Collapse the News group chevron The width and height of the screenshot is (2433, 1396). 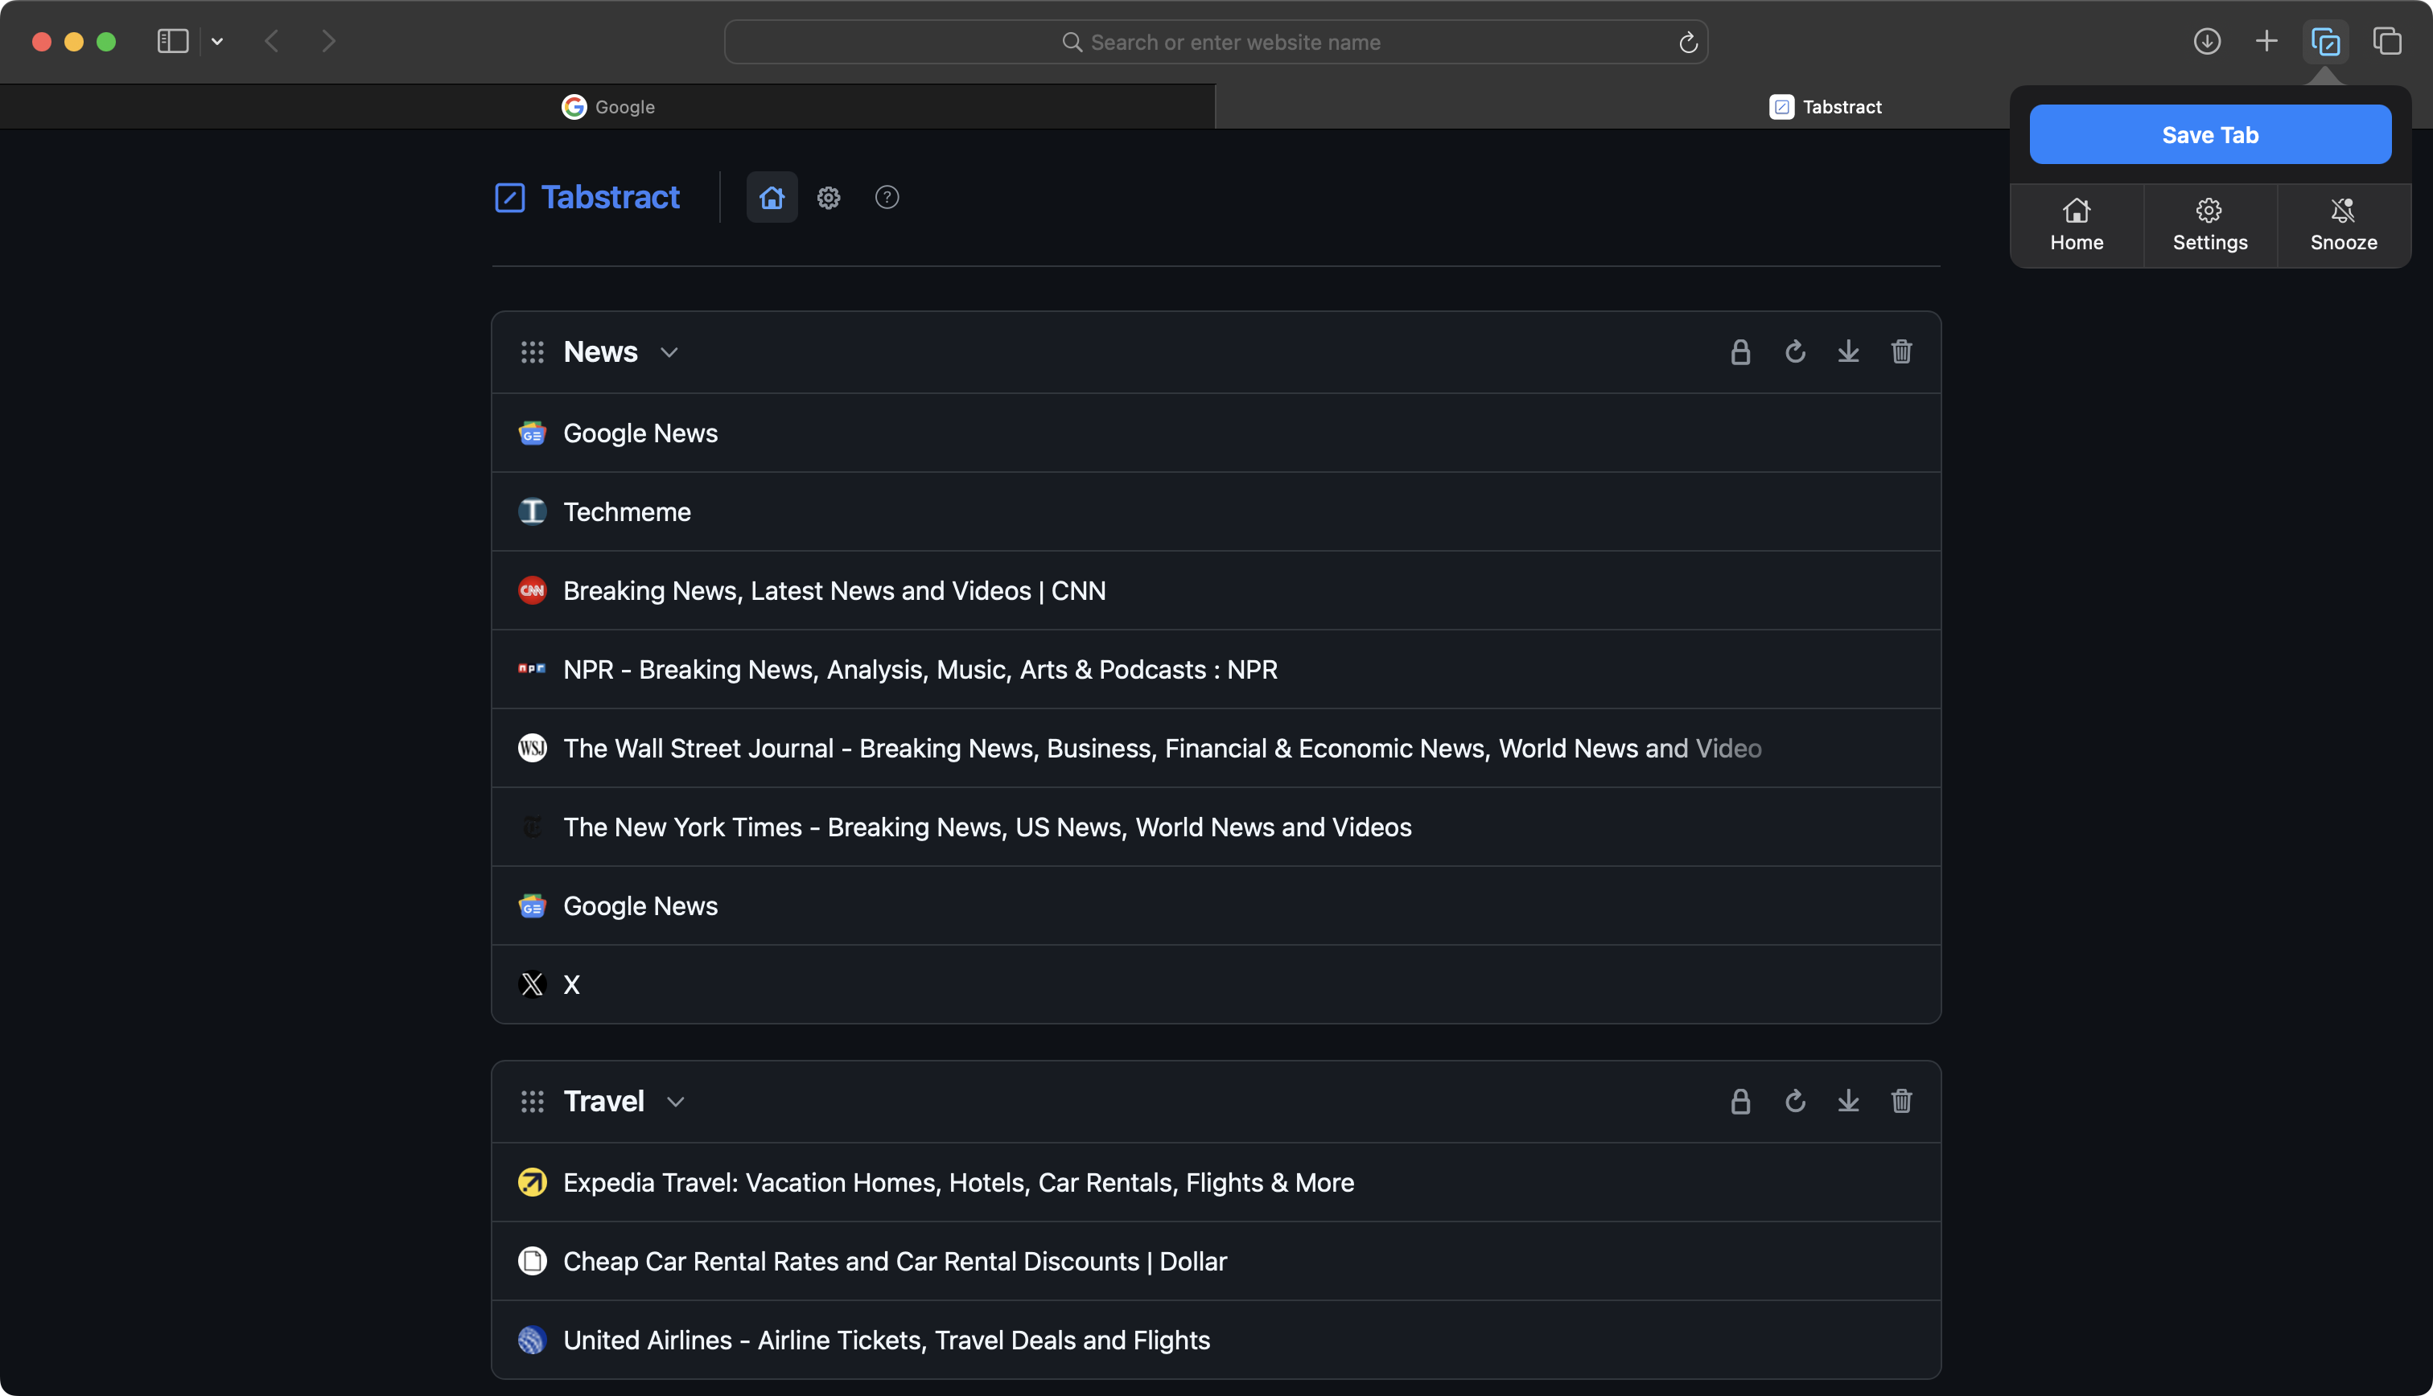pos(669,353)
